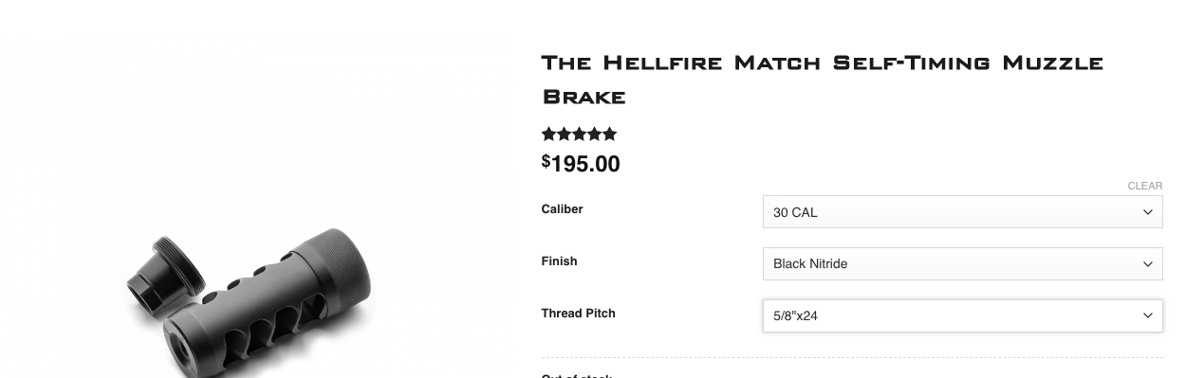Click the chevron arrow on Caliber select

[x=1147, y=212]
